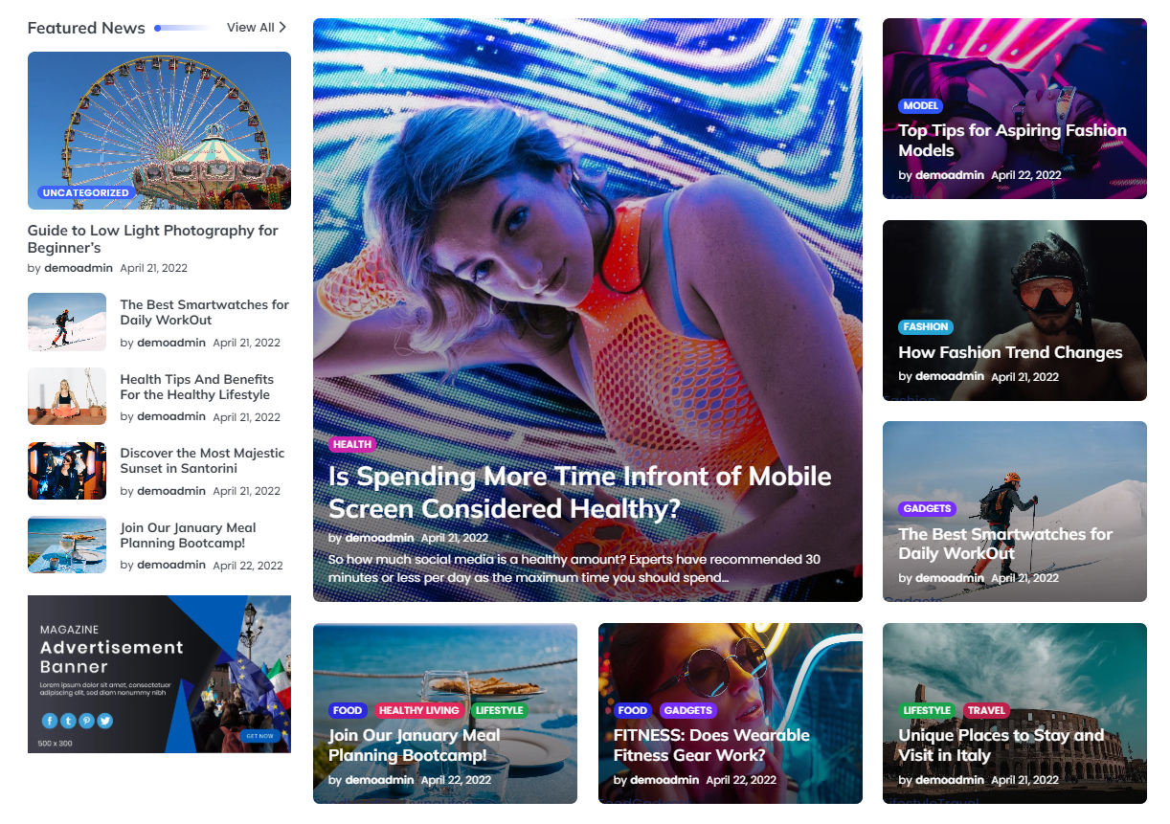Viewport: 1170px width, 824px height.
Task: Open How Fashion Trend Changes article
Action: (x=1010, y=352)
